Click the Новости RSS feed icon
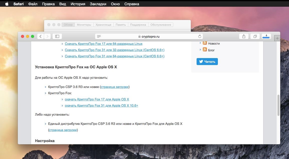The image size is (289, 159). [205, 43]
